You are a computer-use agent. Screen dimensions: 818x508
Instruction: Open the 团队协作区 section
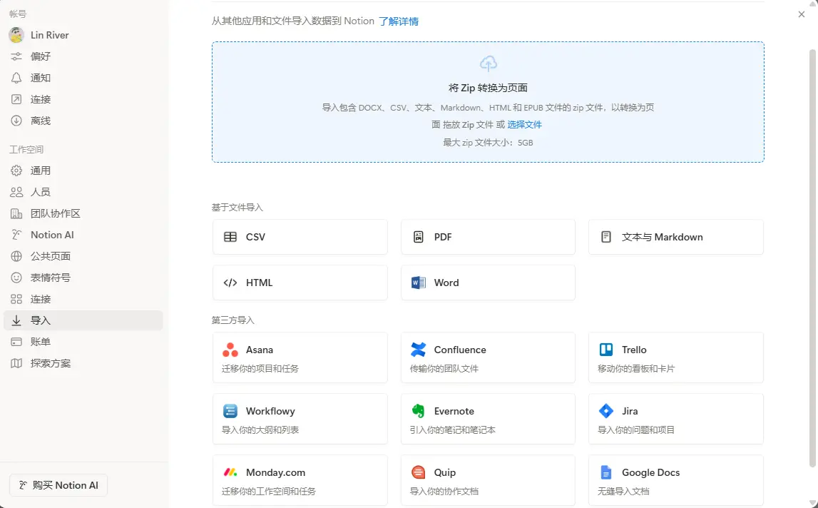coord(83,213)
